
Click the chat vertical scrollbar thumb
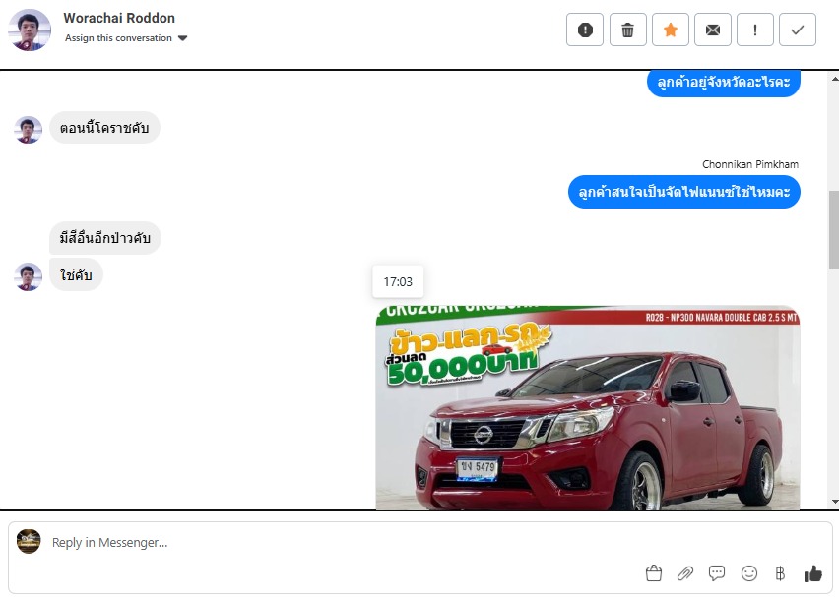point(834,230)
